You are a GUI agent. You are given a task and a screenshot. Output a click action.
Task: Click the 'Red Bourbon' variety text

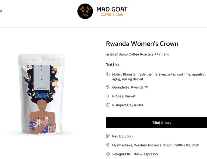pos(122,136)
